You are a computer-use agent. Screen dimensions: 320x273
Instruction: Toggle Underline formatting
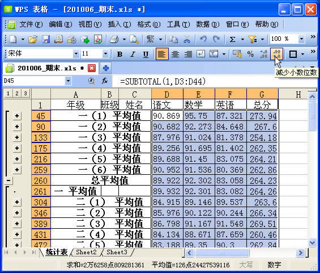click(x=146, y=54)
